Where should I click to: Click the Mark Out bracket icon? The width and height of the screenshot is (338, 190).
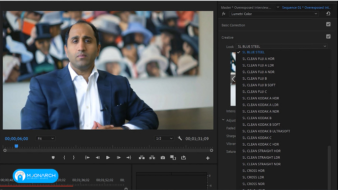click(x=74, y=158)
